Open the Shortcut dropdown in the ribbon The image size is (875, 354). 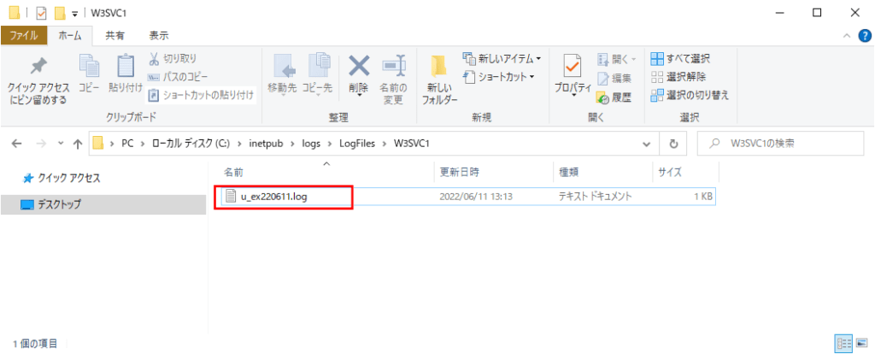tap(499, 76)
